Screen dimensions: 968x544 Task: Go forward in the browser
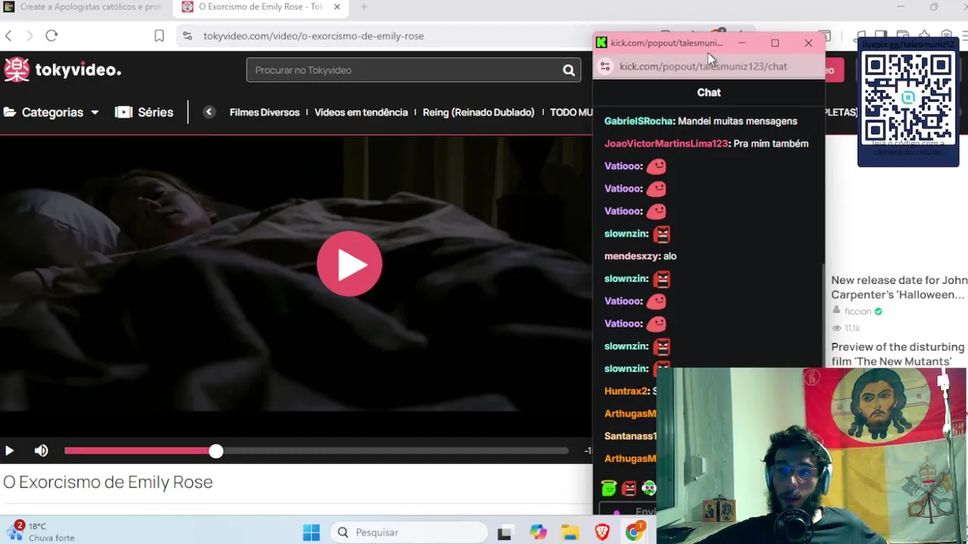tap(29, 36)
